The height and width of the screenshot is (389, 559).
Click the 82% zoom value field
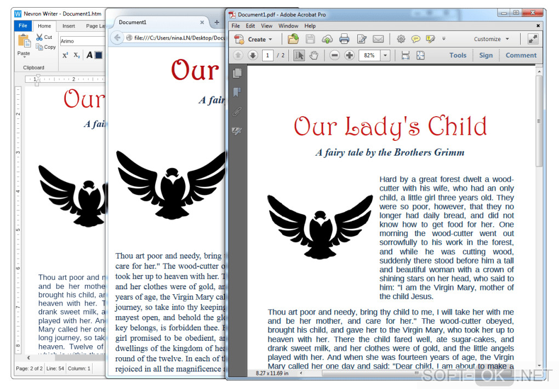[x=370, y=55]
